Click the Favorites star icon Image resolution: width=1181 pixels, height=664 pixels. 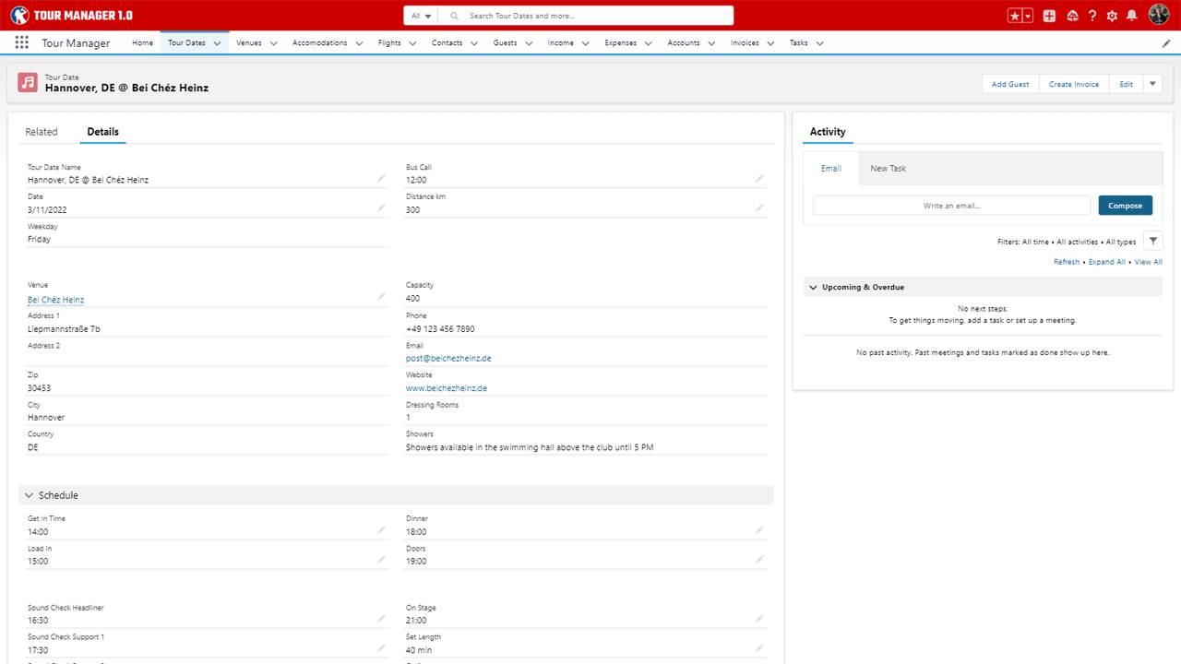tap(1015, 16)
